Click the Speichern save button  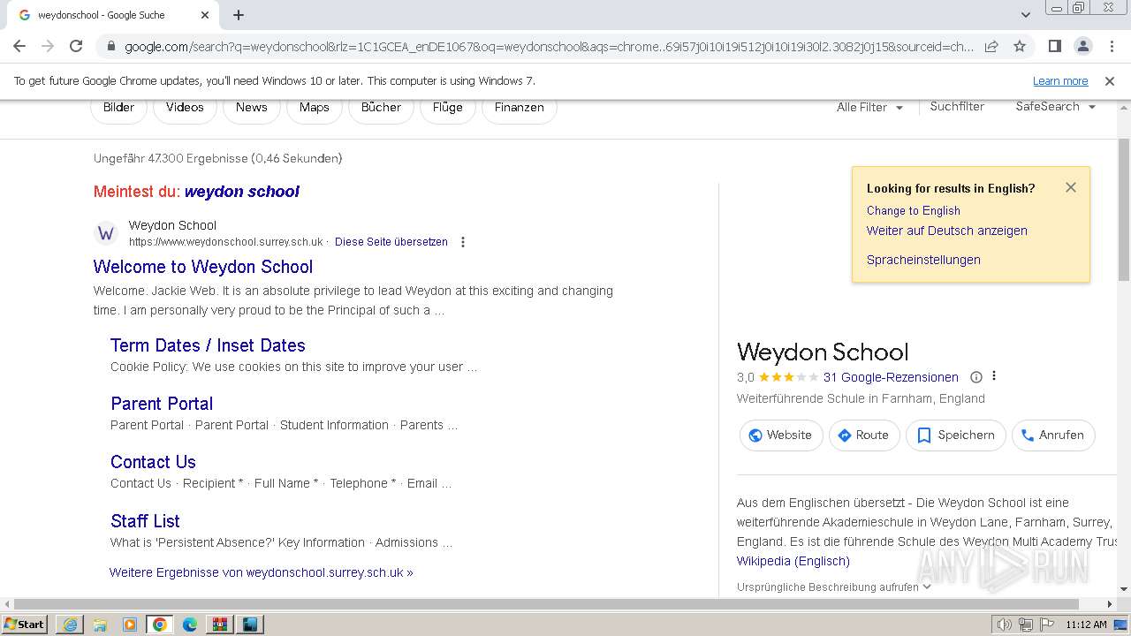[956, 435]
